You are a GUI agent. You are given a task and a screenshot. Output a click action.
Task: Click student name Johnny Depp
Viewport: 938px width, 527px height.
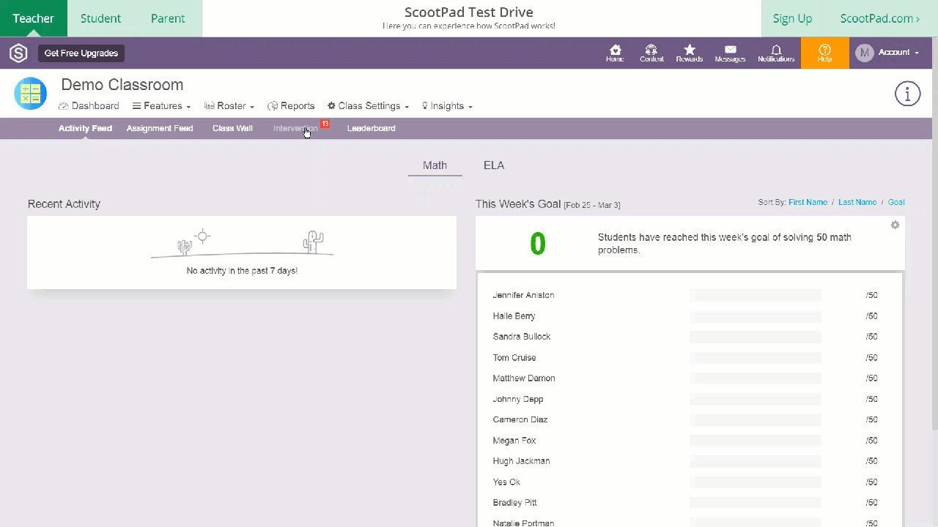(x=518, y=400)
